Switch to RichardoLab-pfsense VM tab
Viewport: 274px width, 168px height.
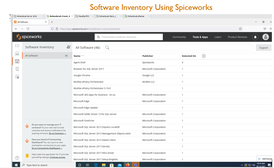[x=137, y=16]
